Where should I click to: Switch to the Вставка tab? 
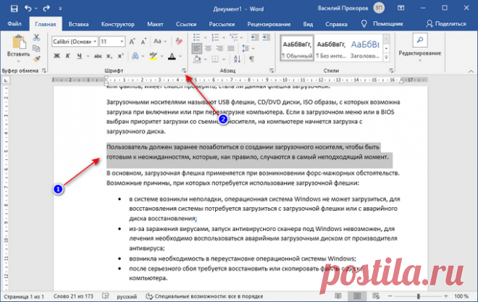pyautogui.click(x=78, y=24)
